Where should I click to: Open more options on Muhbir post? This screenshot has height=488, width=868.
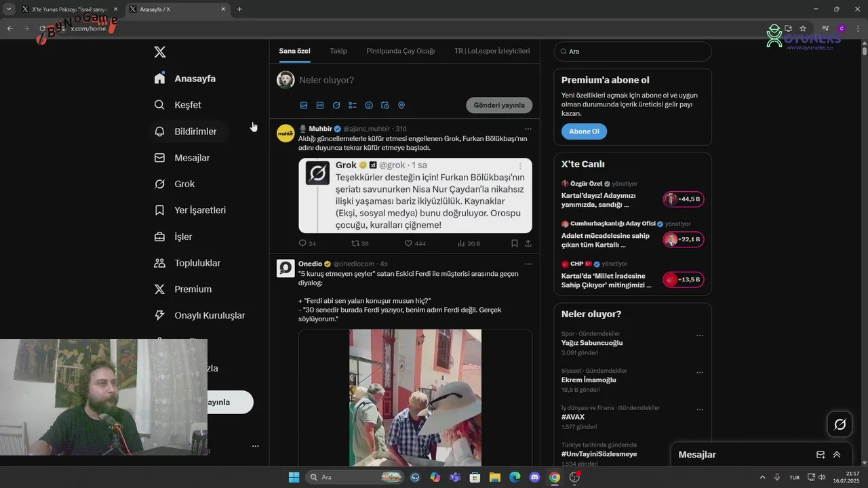pyautogui.click(x=528, y=129)
